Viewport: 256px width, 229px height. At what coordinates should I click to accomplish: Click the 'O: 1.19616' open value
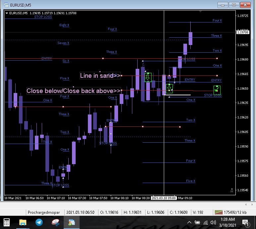coord(109,212)
